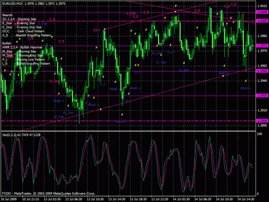Click the 'HMR 2,3,4 - Bullish Hammer' legend line
This screenshot has width=269, height=202.
22,47
